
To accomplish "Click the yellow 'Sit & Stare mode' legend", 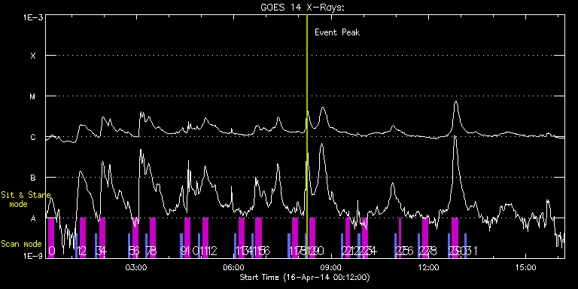I will coord(26,199).
